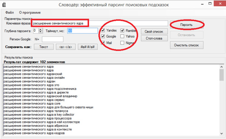Open Стоп-слова settings

(x=154, y=38)
